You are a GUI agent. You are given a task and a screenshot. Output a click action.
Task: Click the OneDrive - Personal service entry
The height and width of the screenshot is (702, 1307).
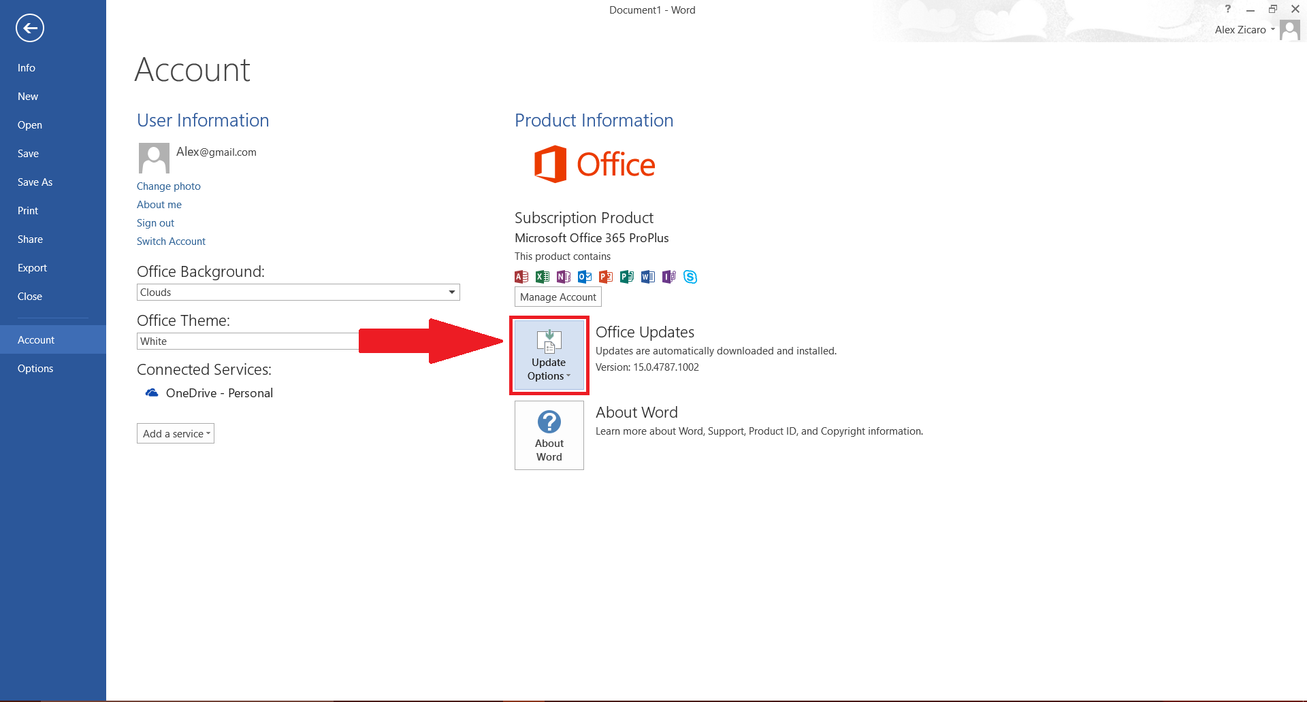point(209,393)
